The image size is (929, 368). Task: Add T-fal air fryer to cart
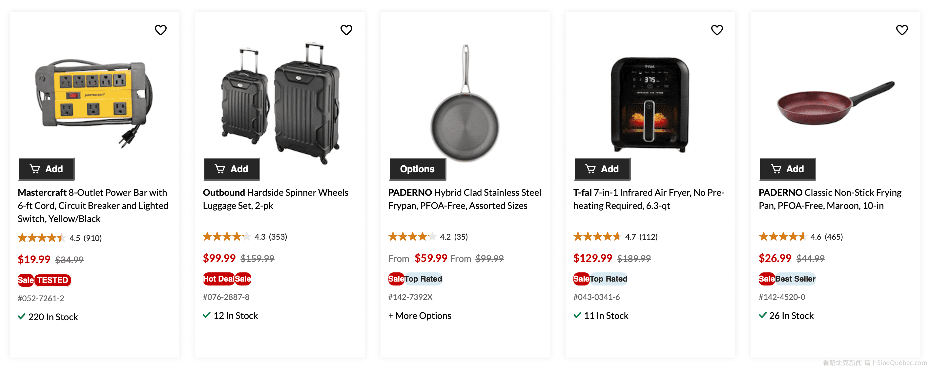(x=602, y=169)
